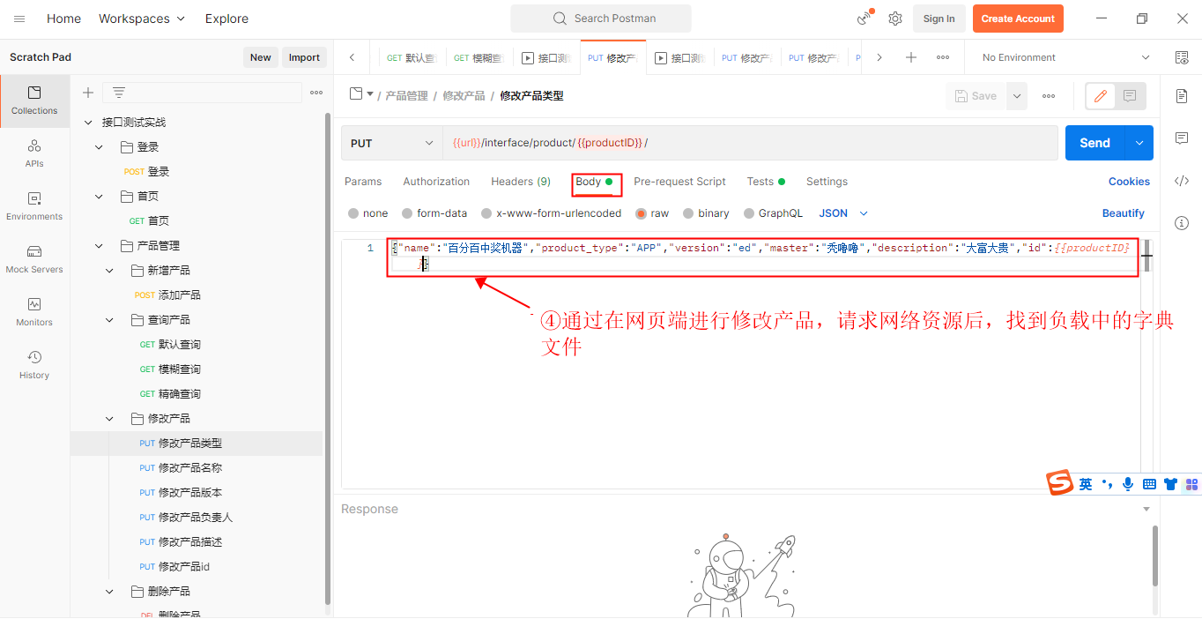Screen dimensions: 1202x619
Task: Click the New button
Action: [261, 57]
